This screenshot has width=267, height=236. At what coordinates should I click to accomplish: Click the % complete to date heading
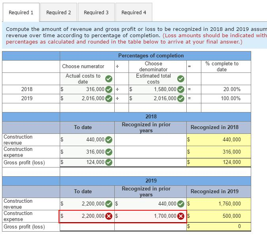222,67
